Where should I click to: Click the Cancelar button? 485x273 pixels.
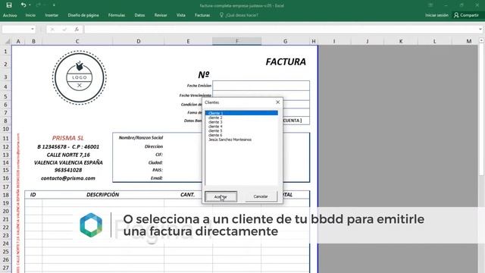pos(261,196)
